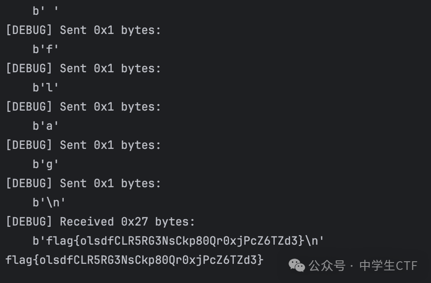Screen dimensions: 431x283
Task: Click the 中学生CTF watermark text
Action: tap(388, 266)
